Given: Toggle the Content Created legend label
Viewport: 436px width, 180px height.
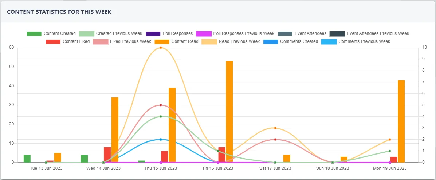Looking at the screenshot, I should (59, 33).
